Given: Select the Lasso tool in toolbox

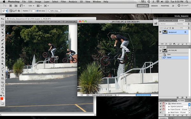Looking at the screenshot, I should pos(3,26).
